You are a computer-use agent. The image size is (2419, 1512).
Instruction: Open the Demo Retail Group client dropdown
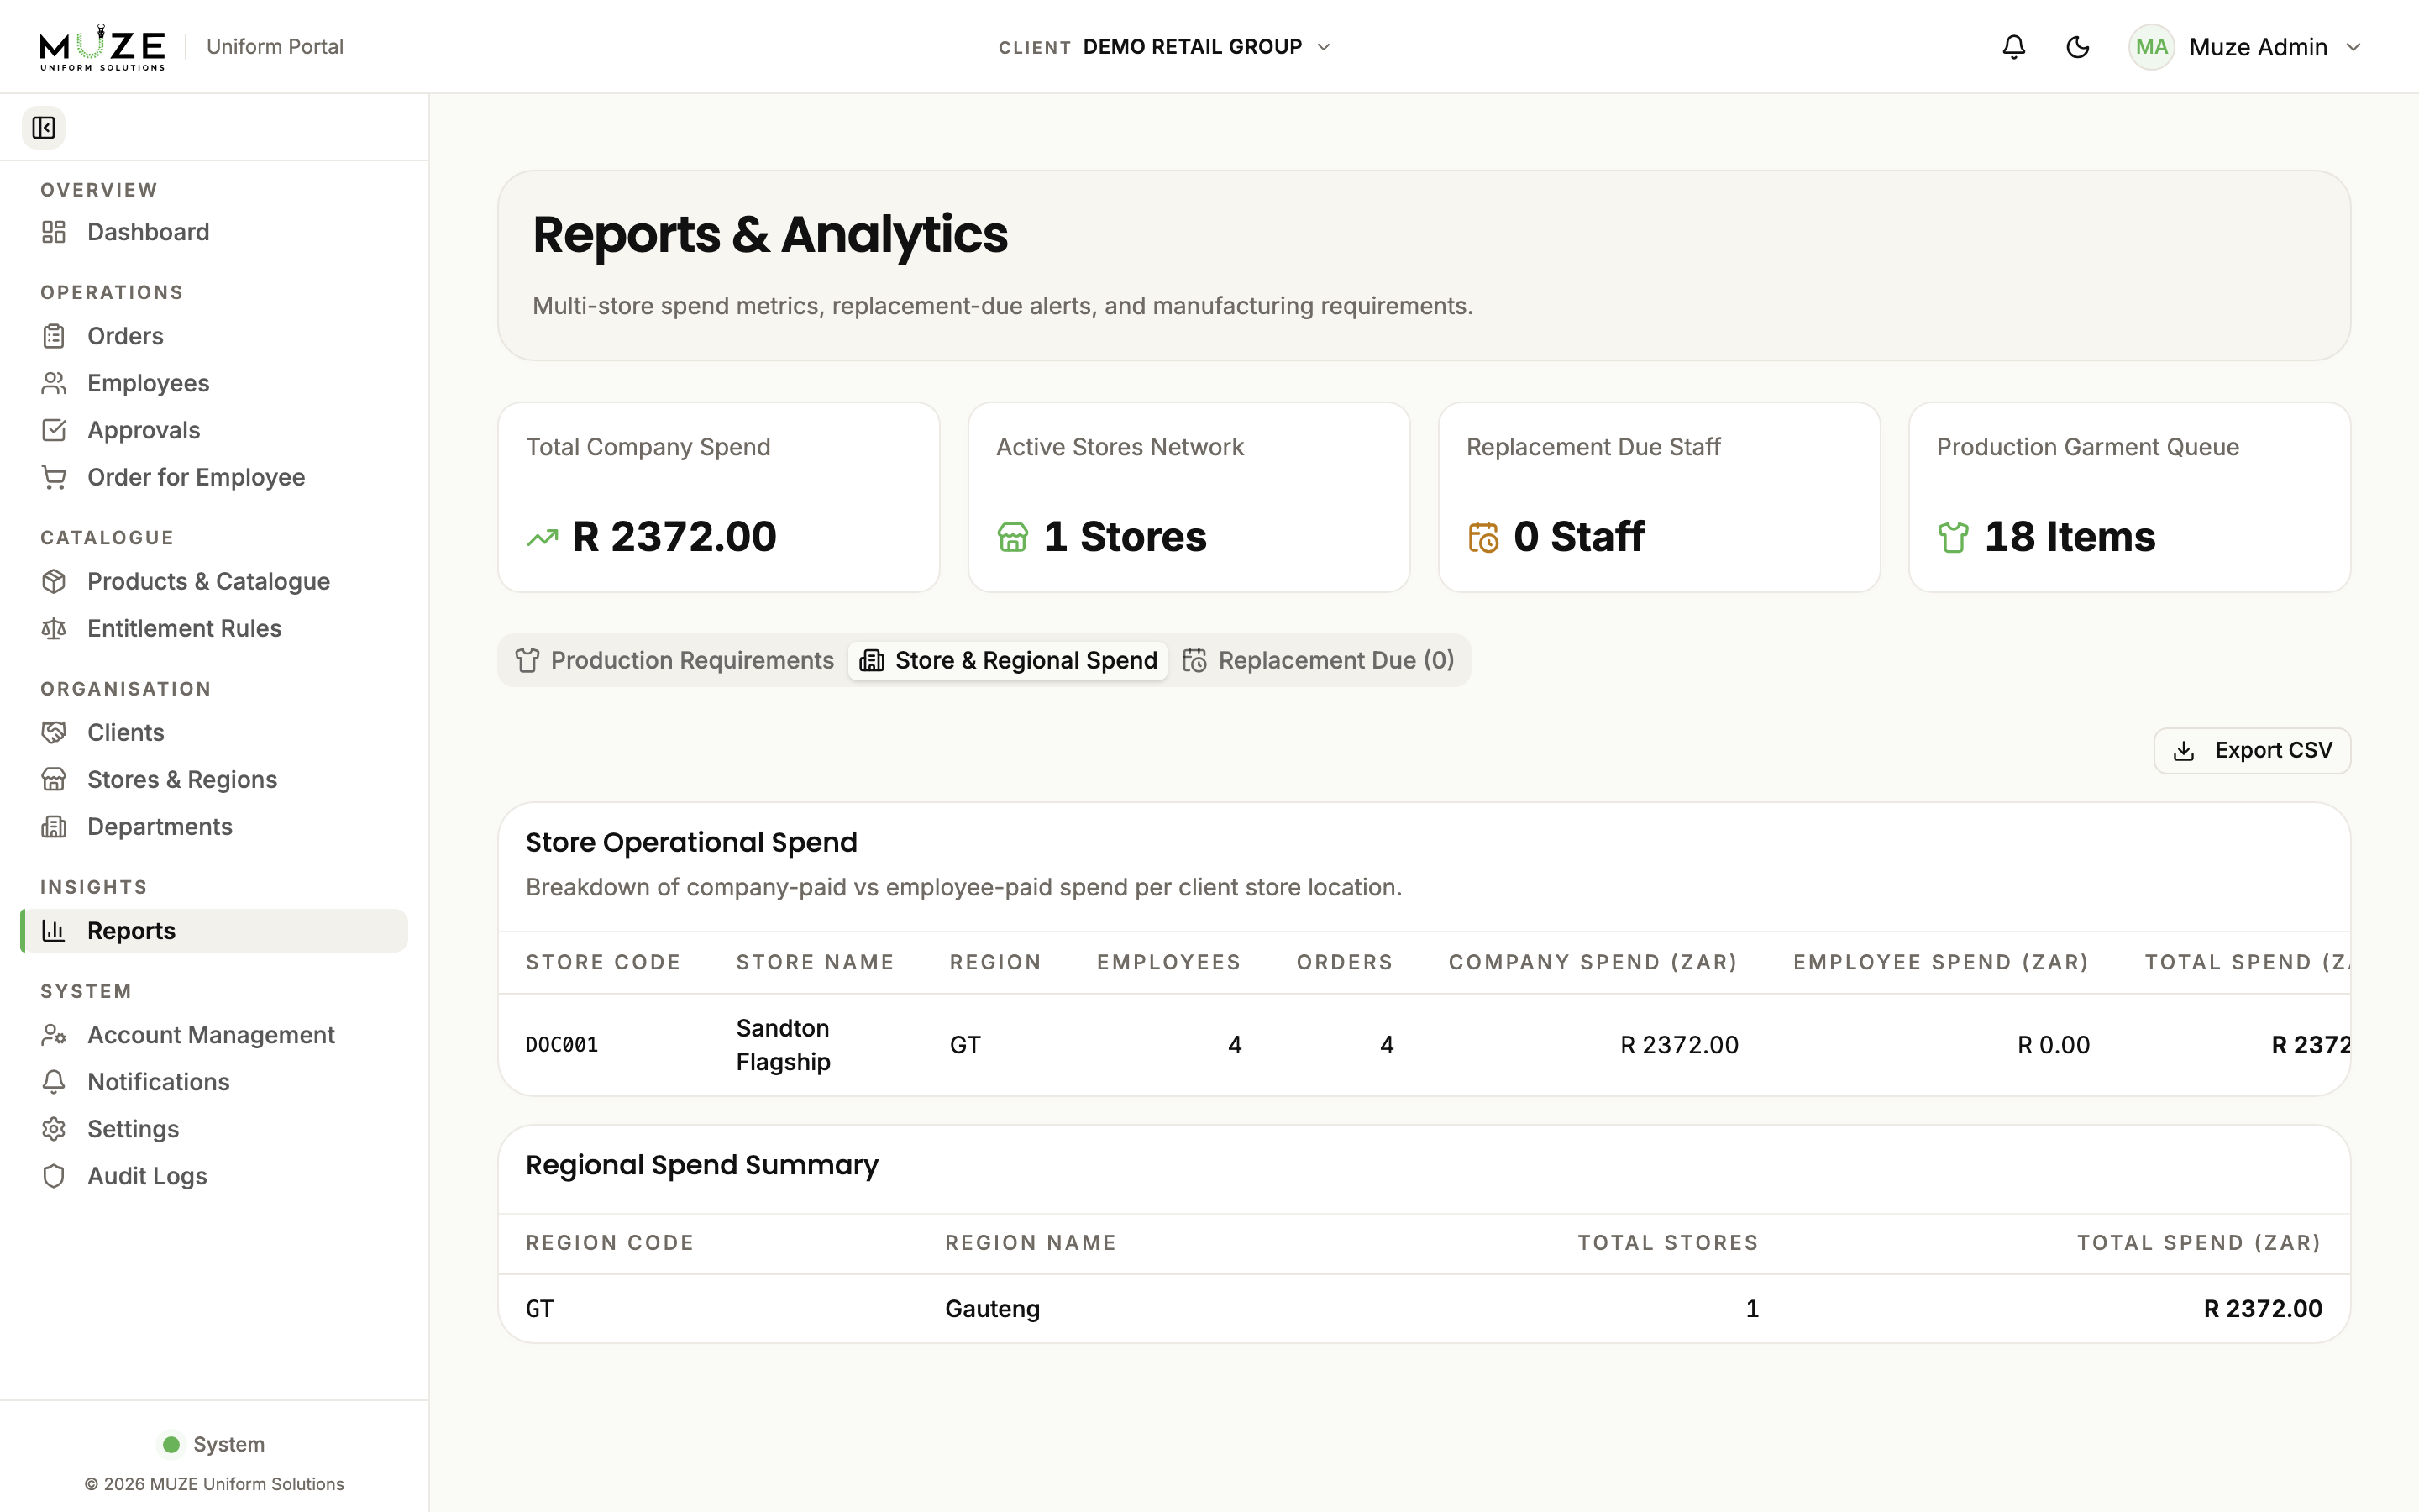click(1164, 47)
